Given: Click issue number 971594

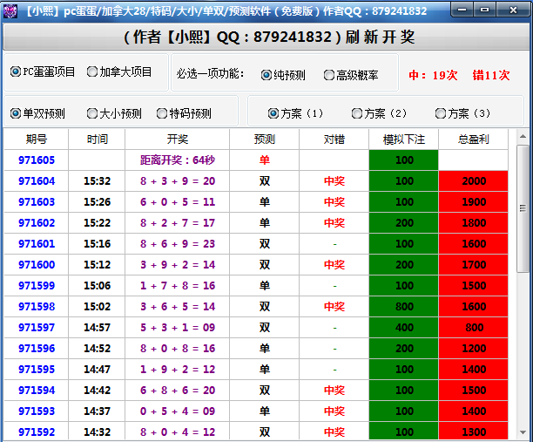Looking at the screenshot, I should pos(37,391).
